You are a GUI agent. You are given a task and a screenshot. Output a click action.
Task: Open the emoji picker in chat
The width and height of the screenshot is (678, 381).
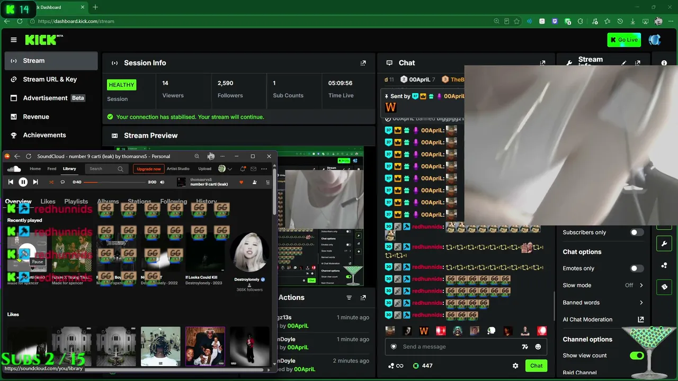click(x=538, y=347)
